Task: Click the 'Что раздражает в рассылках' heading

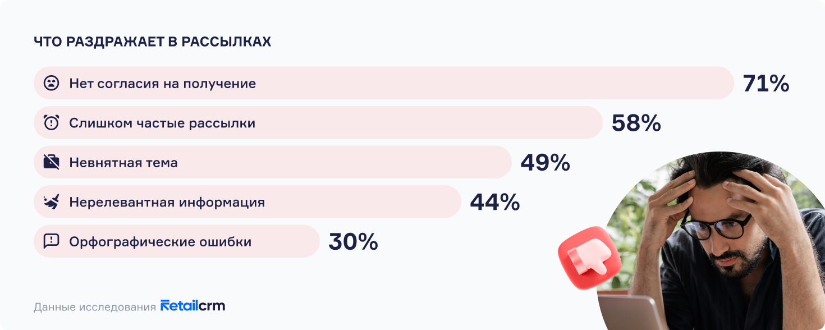Action: [x=152, y=42]
